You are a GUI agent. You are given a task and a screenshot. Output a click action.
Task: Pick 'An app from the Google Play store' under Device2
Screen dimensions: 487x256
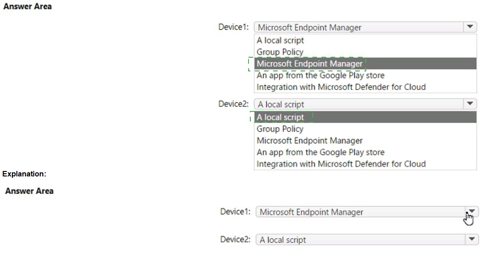[x=365, y=152]
